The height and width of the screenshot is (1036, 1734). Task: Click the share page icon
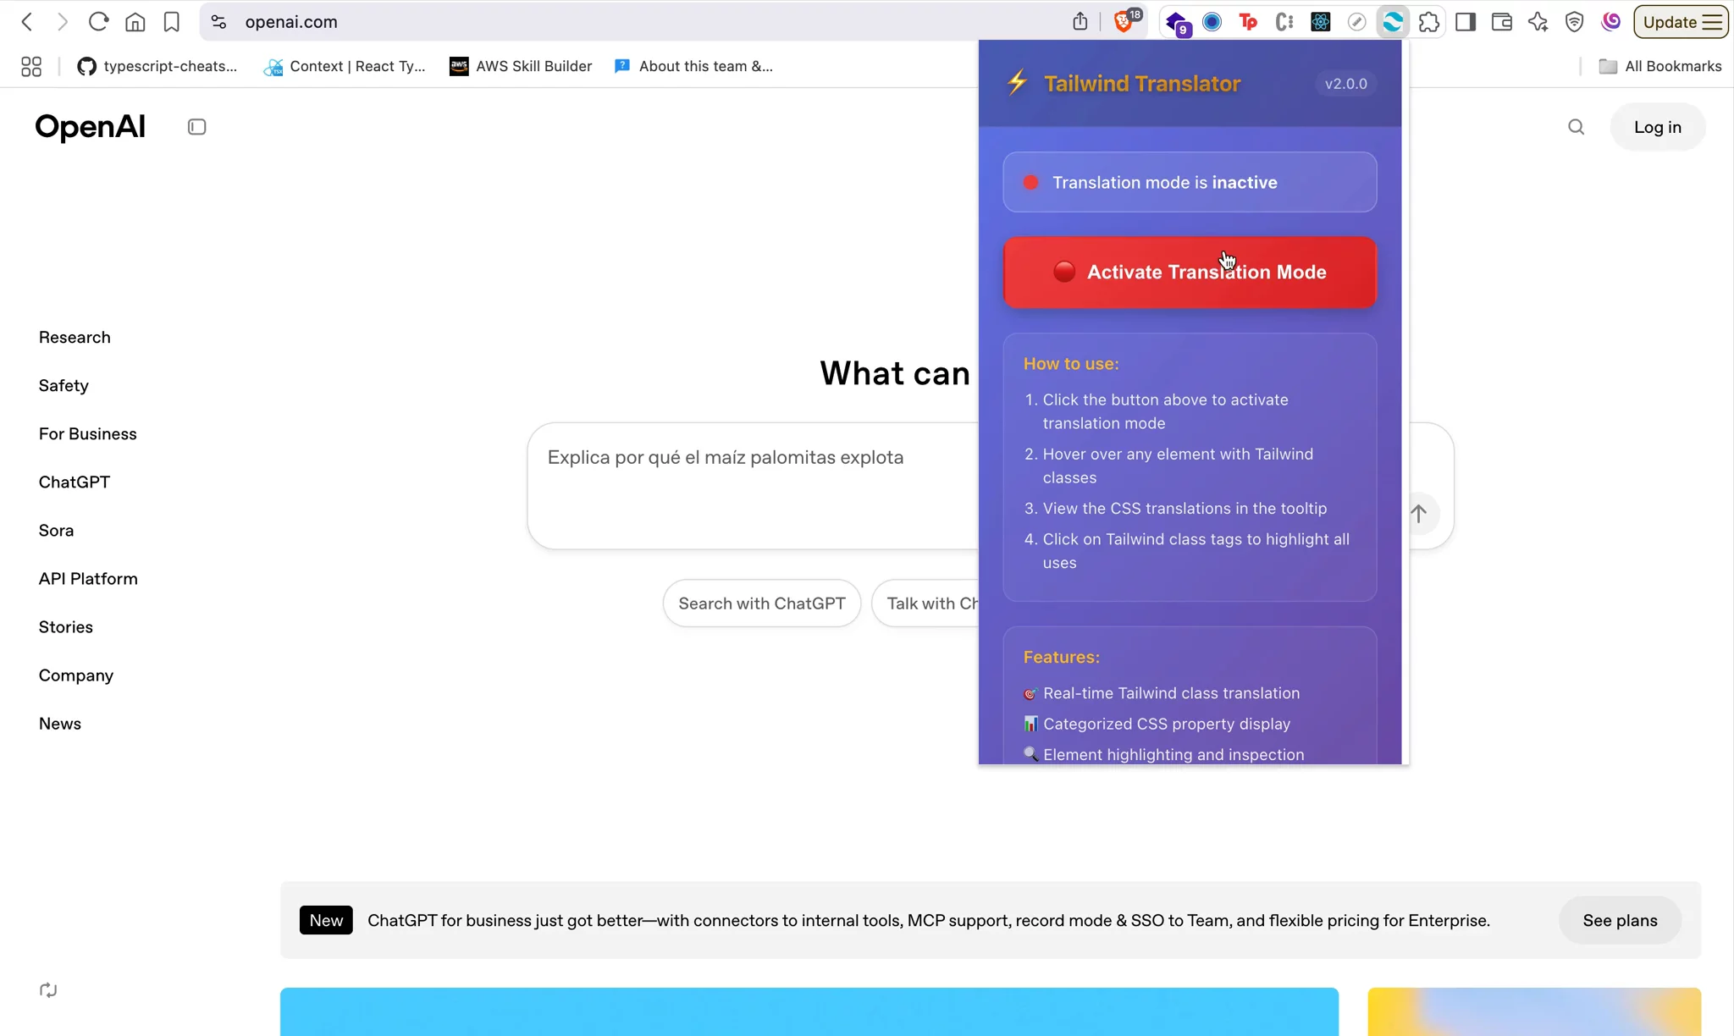coord(1080,22)
